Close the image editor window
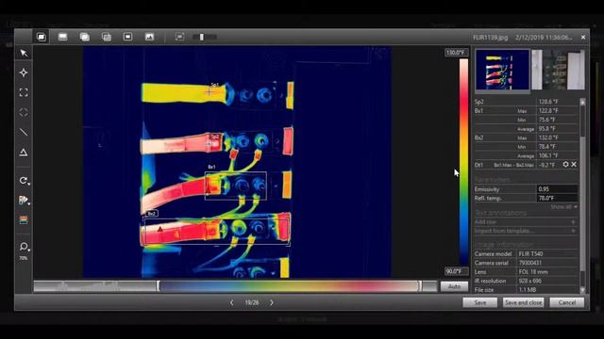 (x=583, y=38)
